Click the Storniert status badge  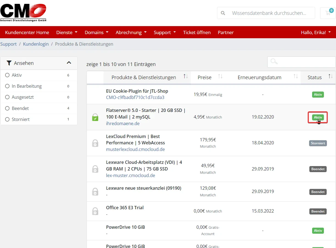(x=318, y=143)
